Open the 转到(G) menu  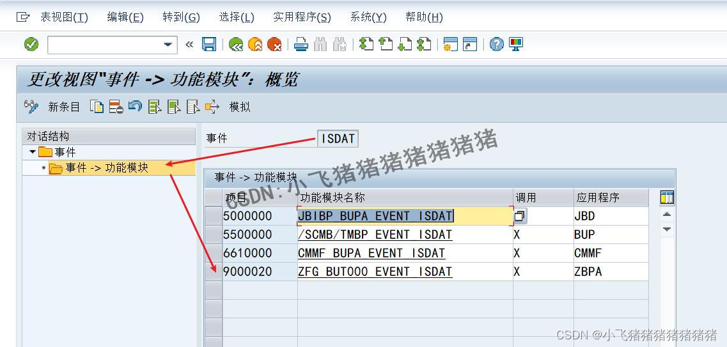pos(182,18)
